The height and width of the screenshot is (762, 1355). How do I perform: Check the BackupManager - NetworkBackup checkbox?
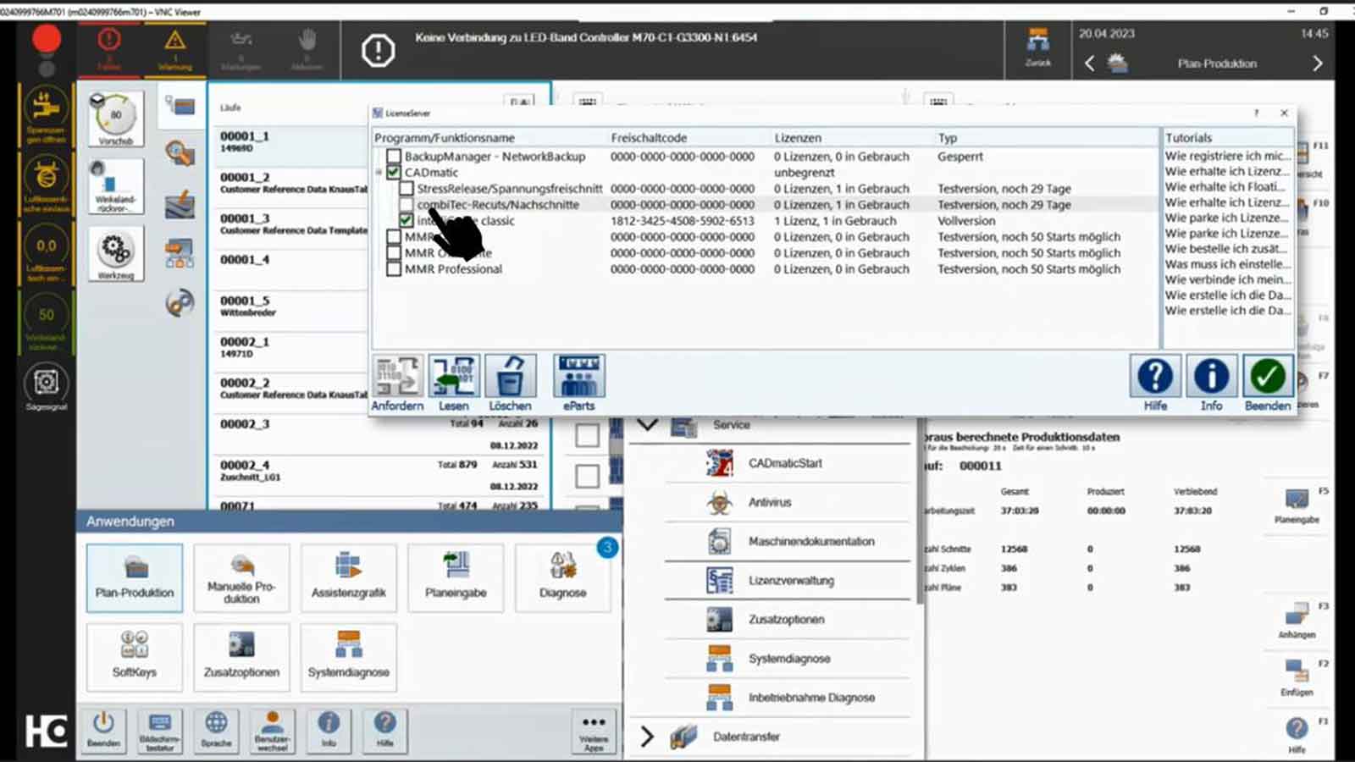point(393,156)
